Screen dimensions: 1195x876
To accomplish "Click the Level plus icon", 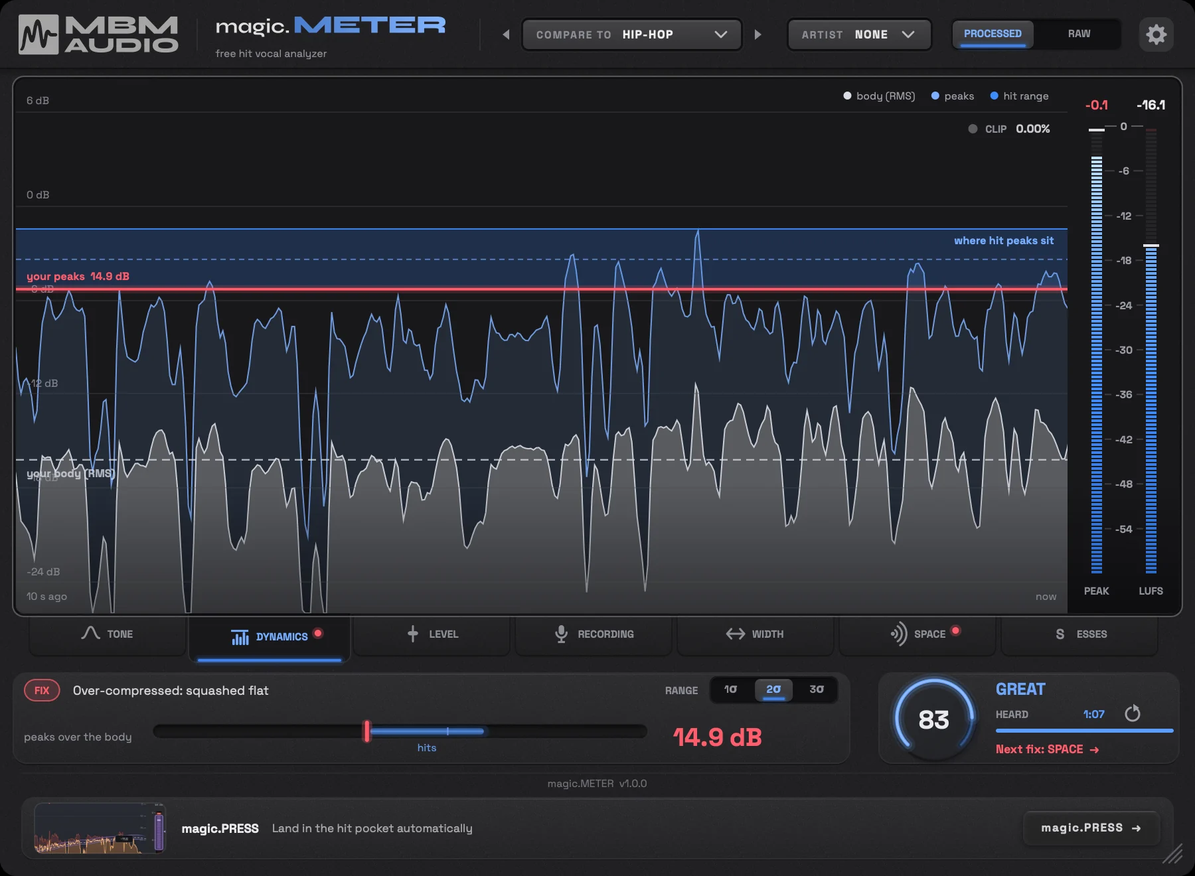I will (412, 634).
